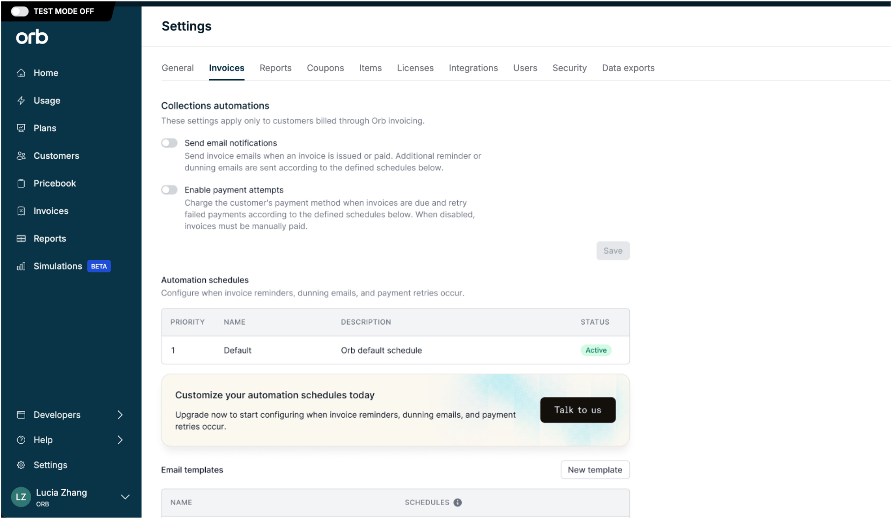Screen dimensions: 893x519
Task: Click the Home house icon
Action: (21, 73)
